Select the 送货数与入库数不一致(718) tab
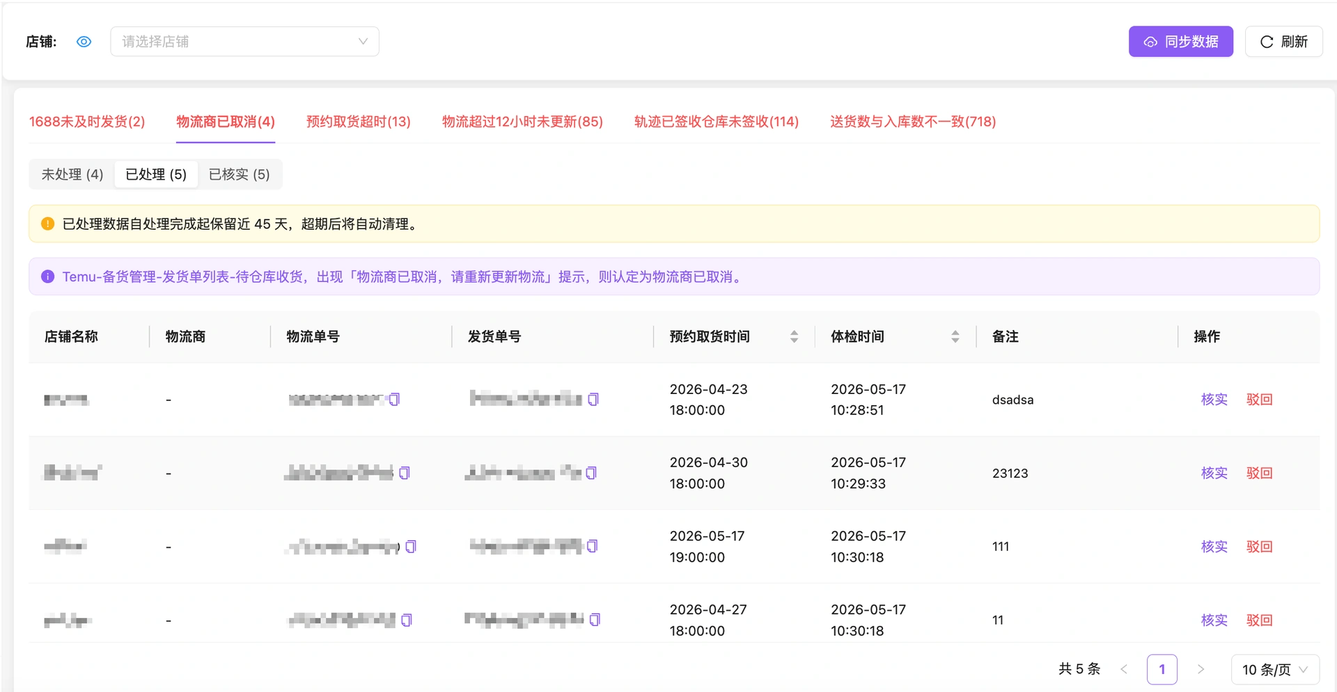Screen dimensions: 1337x692 [913, 122]
